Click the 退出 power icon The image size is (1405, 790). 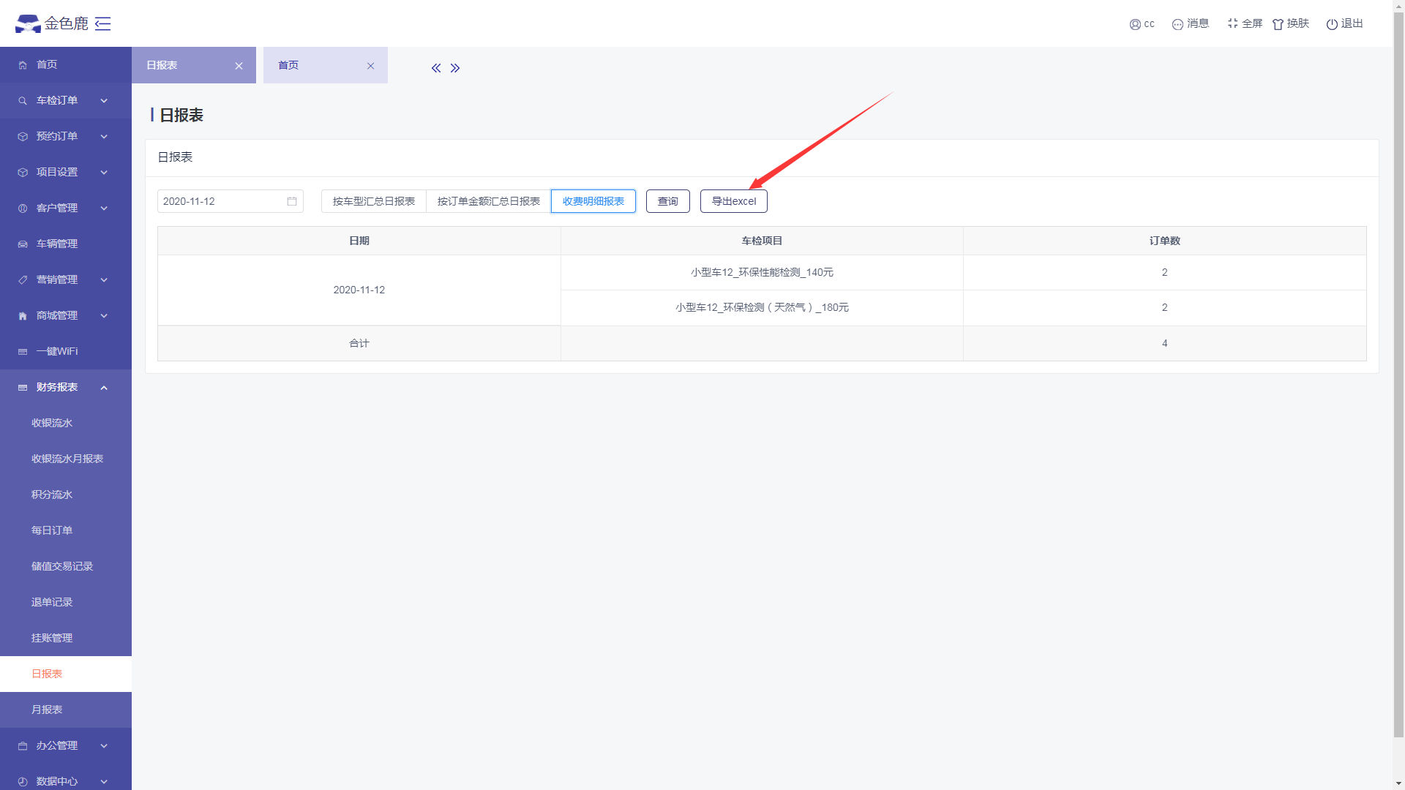pos(1332,24)
